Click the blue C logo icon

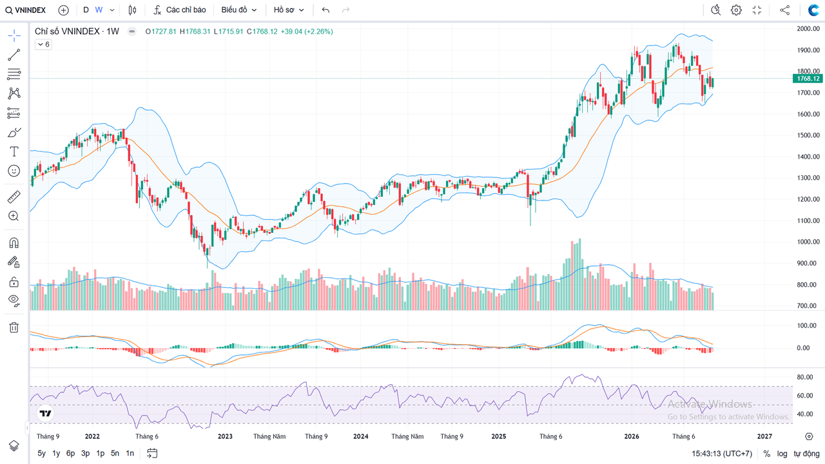pyautogui.click(x=813, y=10)
